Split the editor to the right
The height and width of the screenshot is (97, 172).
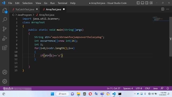coord(163,9)
